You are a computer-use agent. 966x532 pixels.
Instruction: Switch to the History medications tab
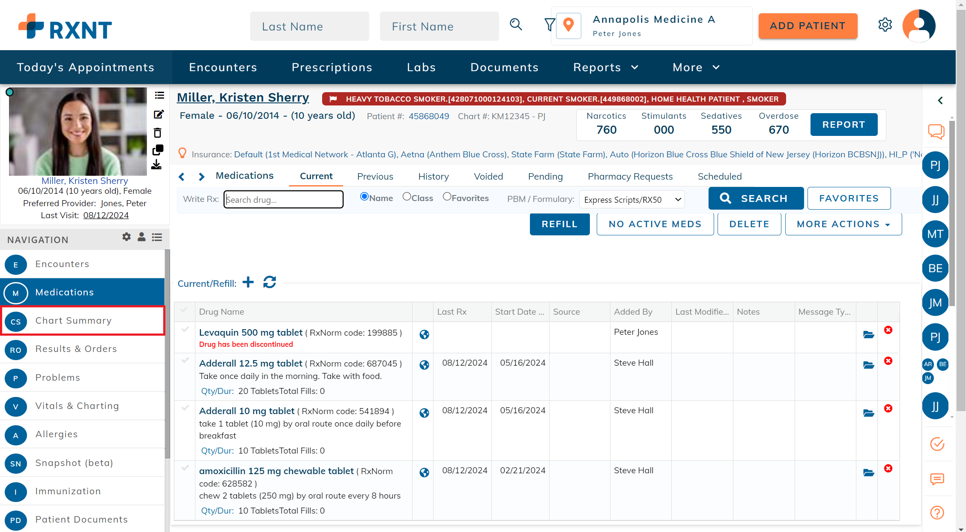pos(433,176)
